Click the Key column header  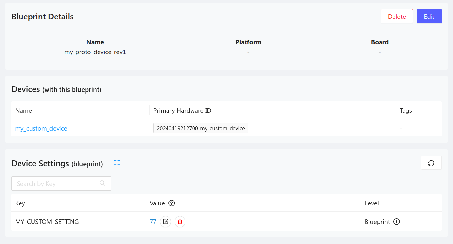coord(20,203)
